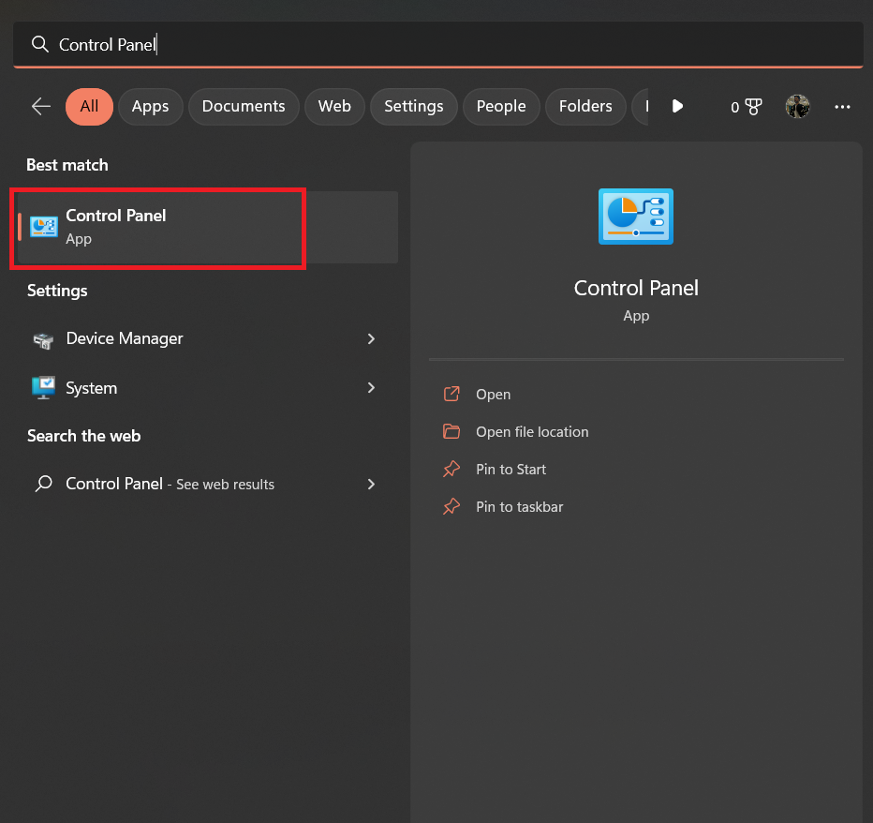
Task: Click Pin to taskbar
Action: point(520,506)
